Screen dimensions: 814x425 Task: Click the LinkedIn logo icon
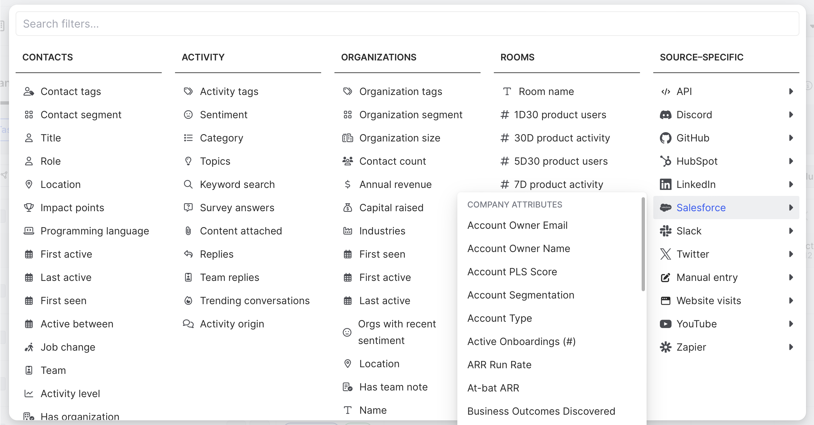[x=665, y=185]
